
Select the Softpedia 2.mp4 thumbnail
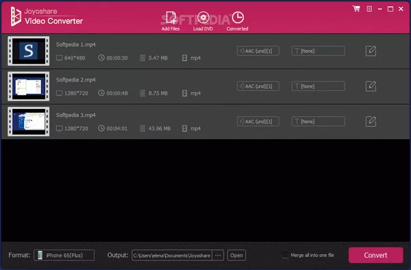pyautogui.click(x=29, y=86)
